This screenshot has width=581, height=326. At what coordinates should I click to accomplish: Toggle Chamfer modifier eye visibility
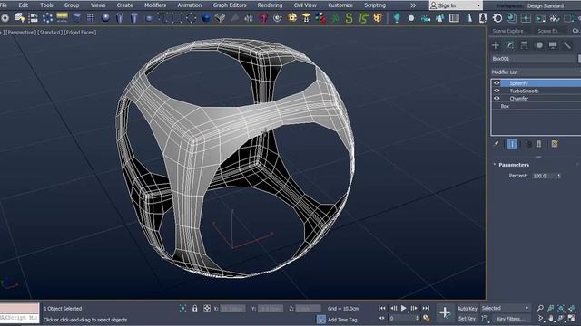[497, 99]
